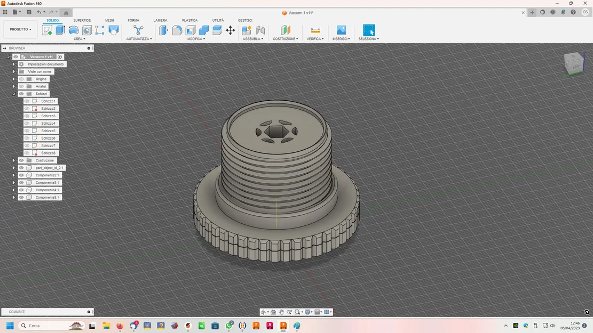Select the Offset Face tool
Image resolution: width=593 pixels, height=333 pixels.
[x=217, y=30]
